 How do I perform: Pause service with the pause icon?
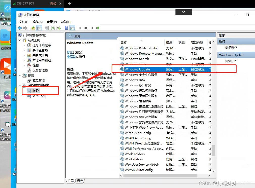92,28
